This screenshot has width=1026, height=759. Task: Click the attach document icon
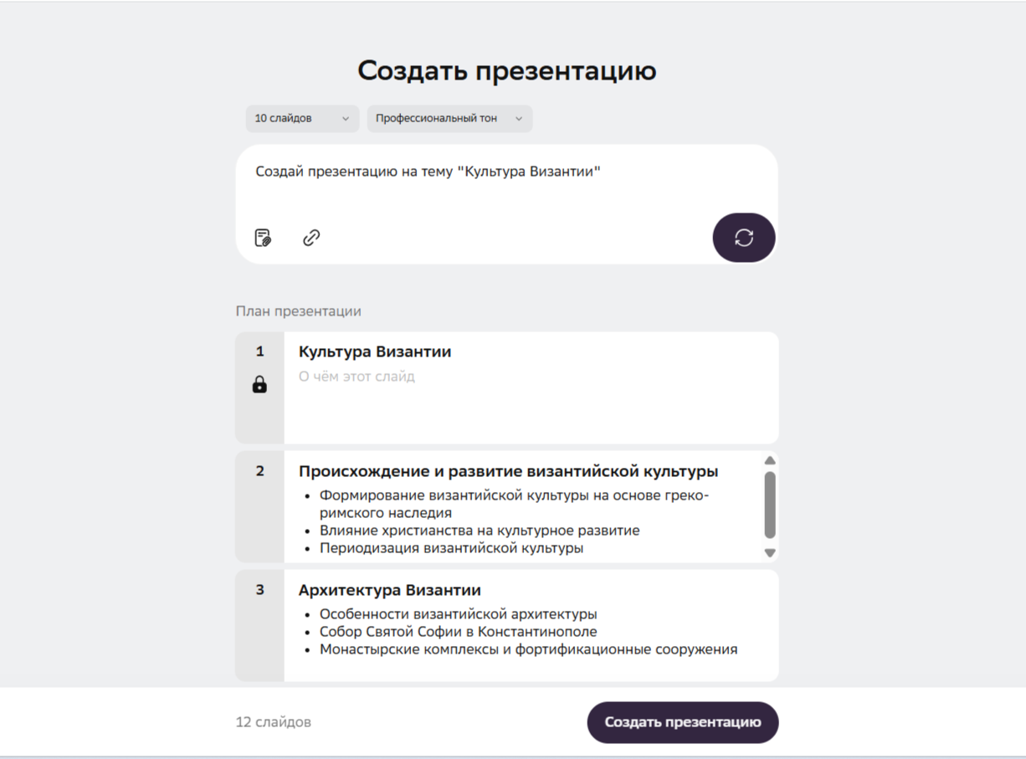(263, 238)
